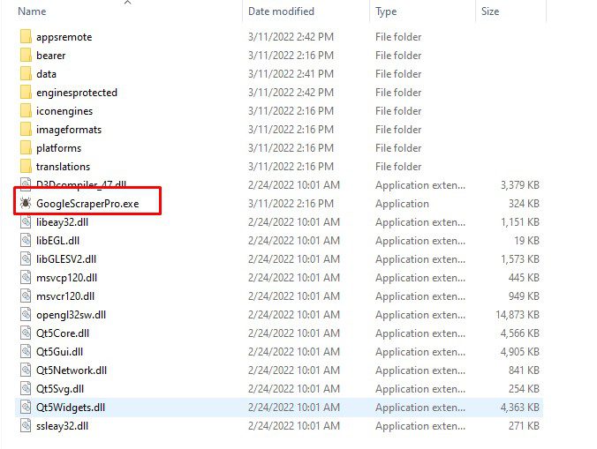The height and width of the screenshot is (449, 597).
Task: Click the 4,905 KB size of Qt5Gui.dll
Action: click(x=519, y=352)
